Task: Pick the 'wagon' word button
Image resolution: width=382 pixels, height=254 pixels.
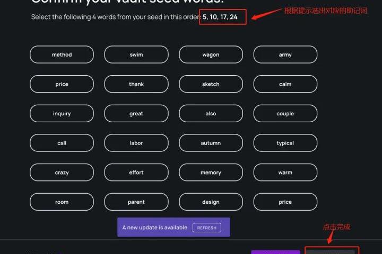Action: 211,55
